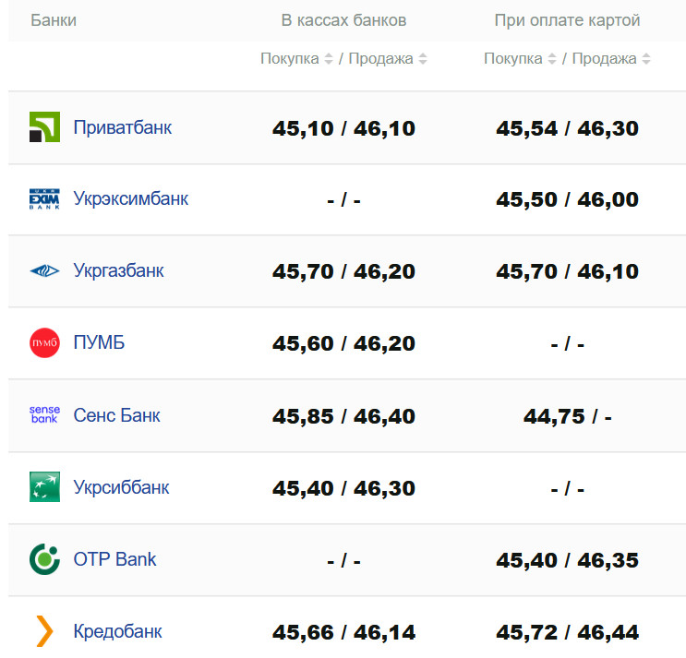The image size is (686, 658).
Task: Visit the OTP Bank link
Action: 115,559
